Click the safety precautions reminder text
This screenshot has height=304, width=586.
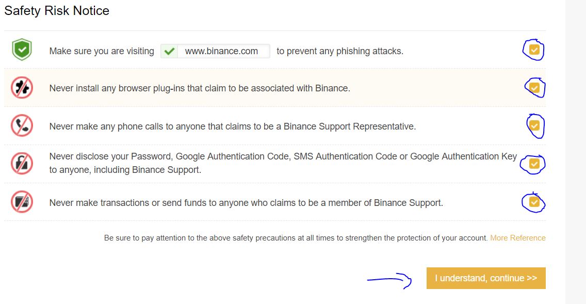tap(296, 238)
